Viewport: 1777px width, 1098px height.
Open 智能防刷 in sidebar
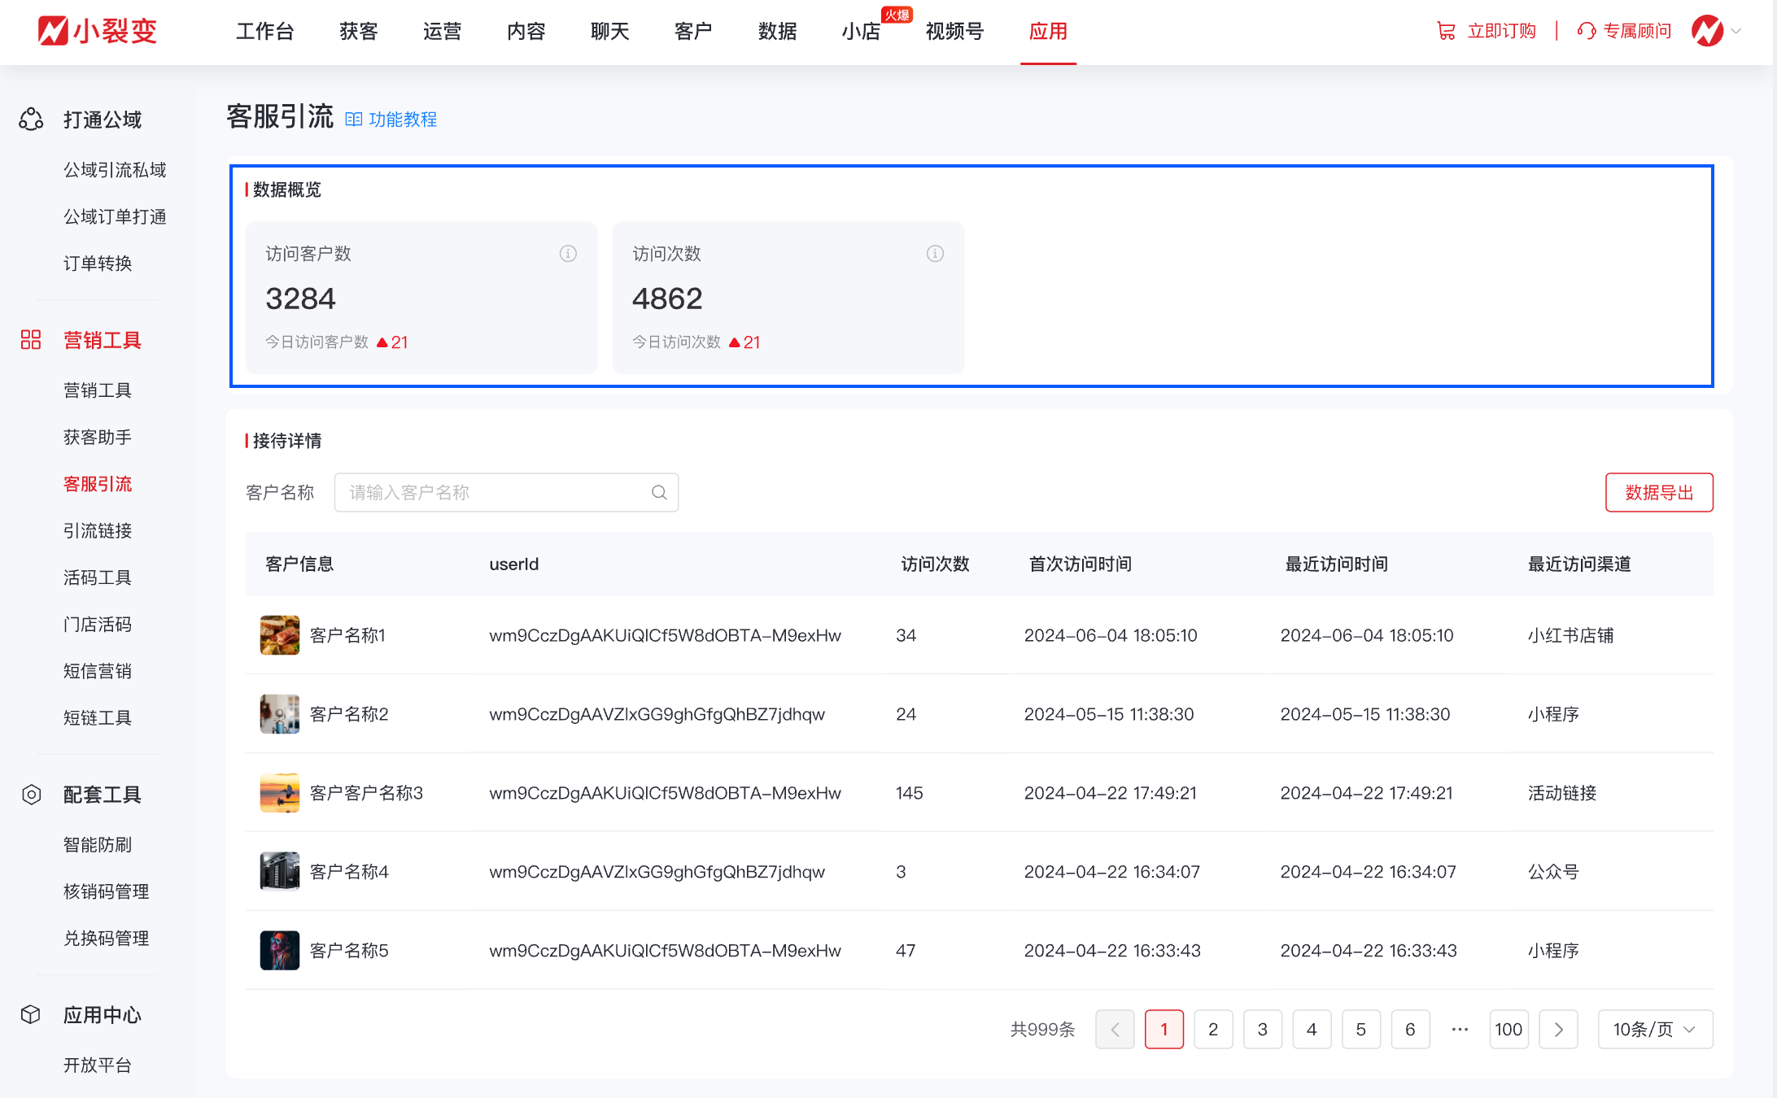click(x=98, y=845)
